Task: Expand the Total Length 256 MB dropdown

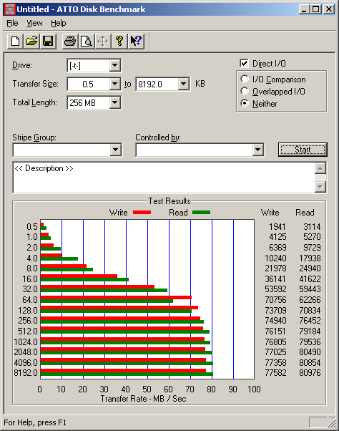Action: coord(114,102)
